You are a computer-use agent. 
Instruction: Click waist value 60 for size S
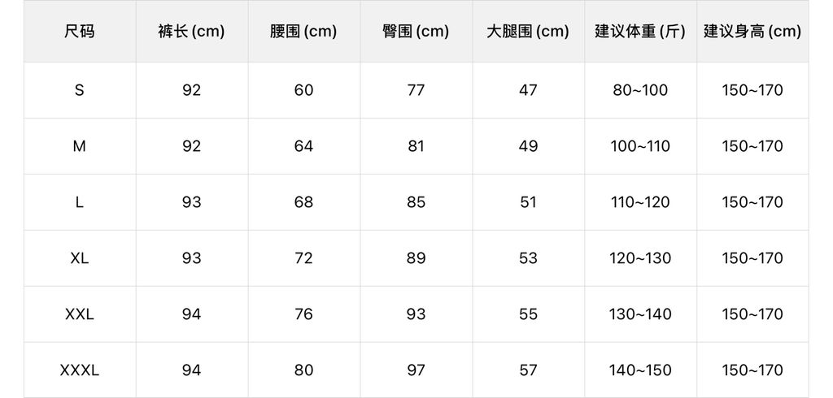click(x=303, y=90)
